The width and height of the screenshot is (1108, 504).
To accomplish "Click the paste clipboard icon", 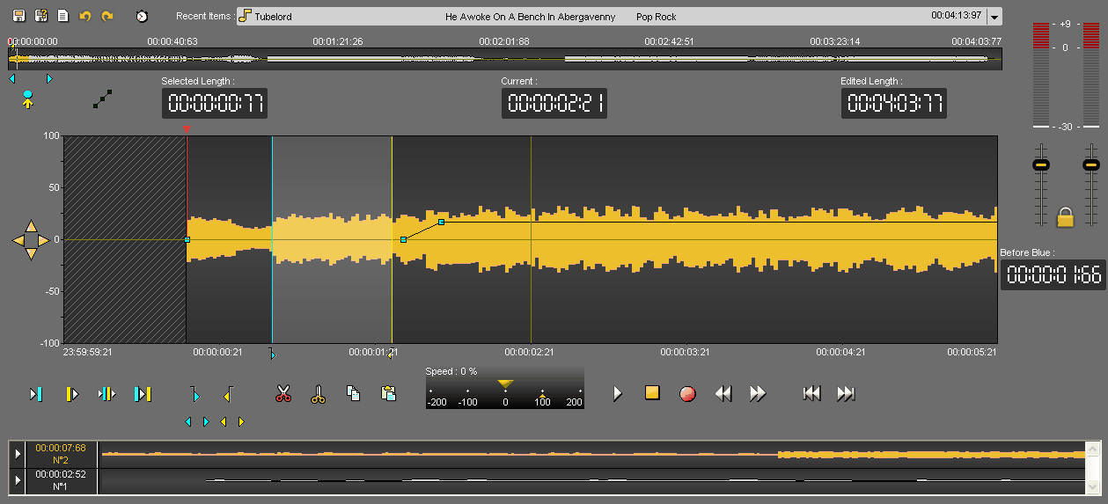I will [x=387, y=393].
